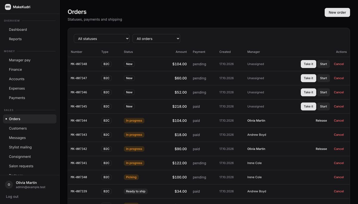Release order MK-007342
Screen dimensions: 358x204
(x=321, y=149)
